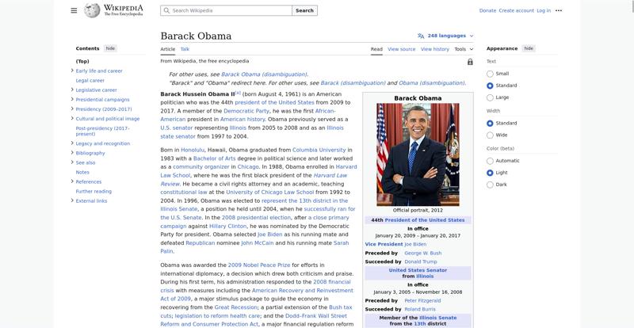Viewport: 634px width, 328px height.
Task: Switch to the Article tab
Action: point(168,49)
